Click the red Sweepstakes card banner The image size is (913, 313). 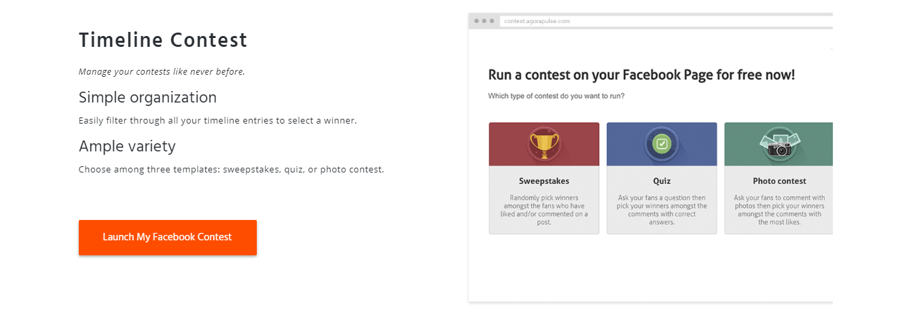544,144
